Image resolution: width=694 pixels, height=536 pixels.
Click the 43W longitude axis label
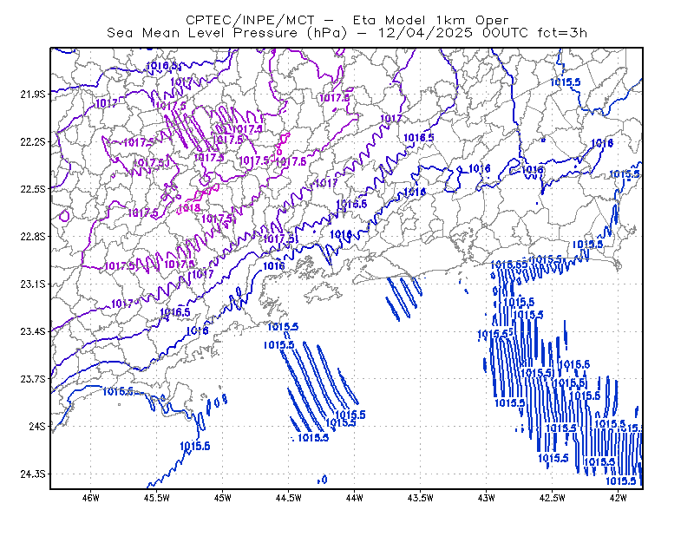pyautogui.click(x=486, y=498)
